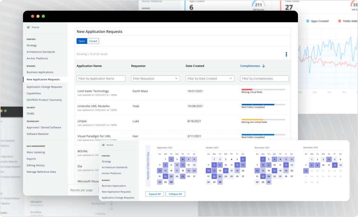Click Umbrello UML Modeller completeness bar
358x217 pixels.
(263, 105)
